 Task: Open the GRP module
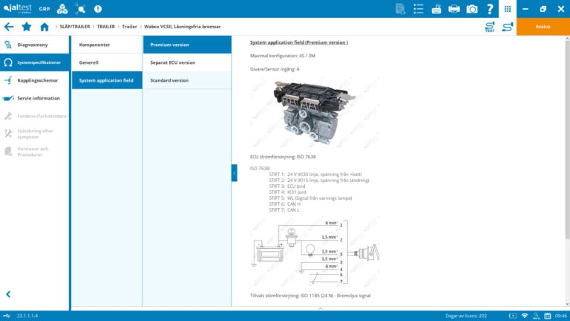(x=45, y=9)
